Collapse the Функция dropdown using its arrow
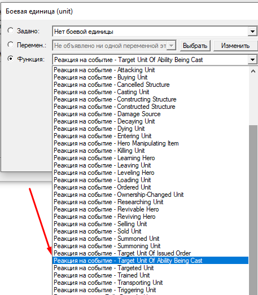Viewport: 258px width, 295px height. (252, 60)
